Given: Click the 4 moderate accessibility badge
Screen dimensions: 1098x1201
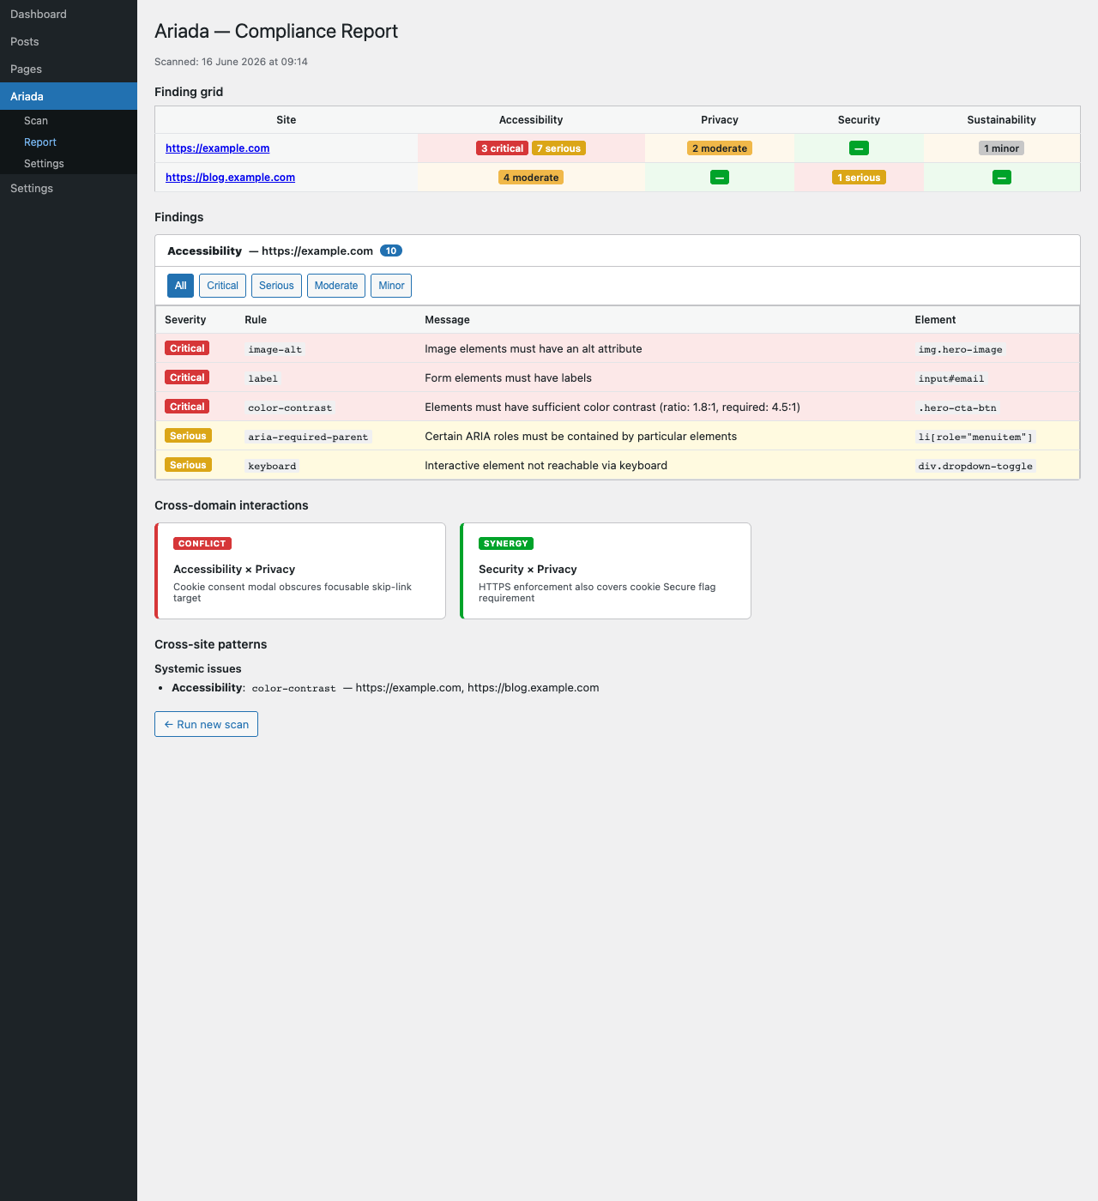Looking at the screenshot, I should 531,178.
